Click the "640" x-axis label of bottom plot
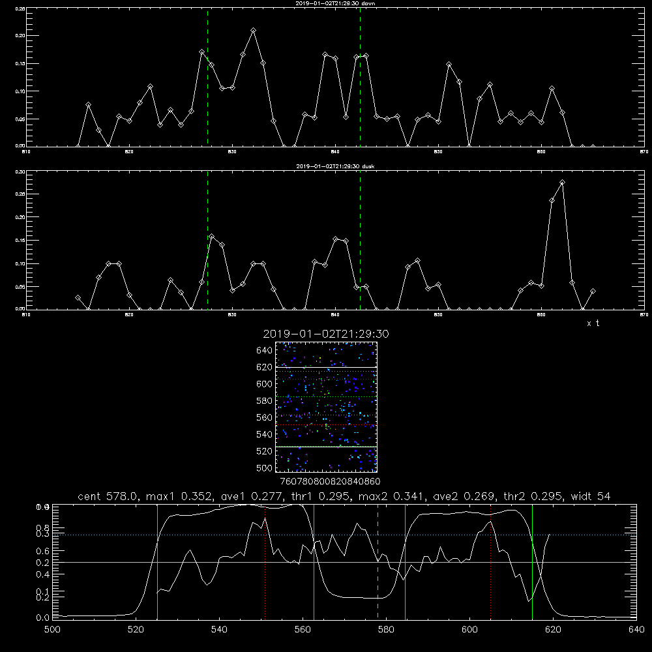 (636, 630)
